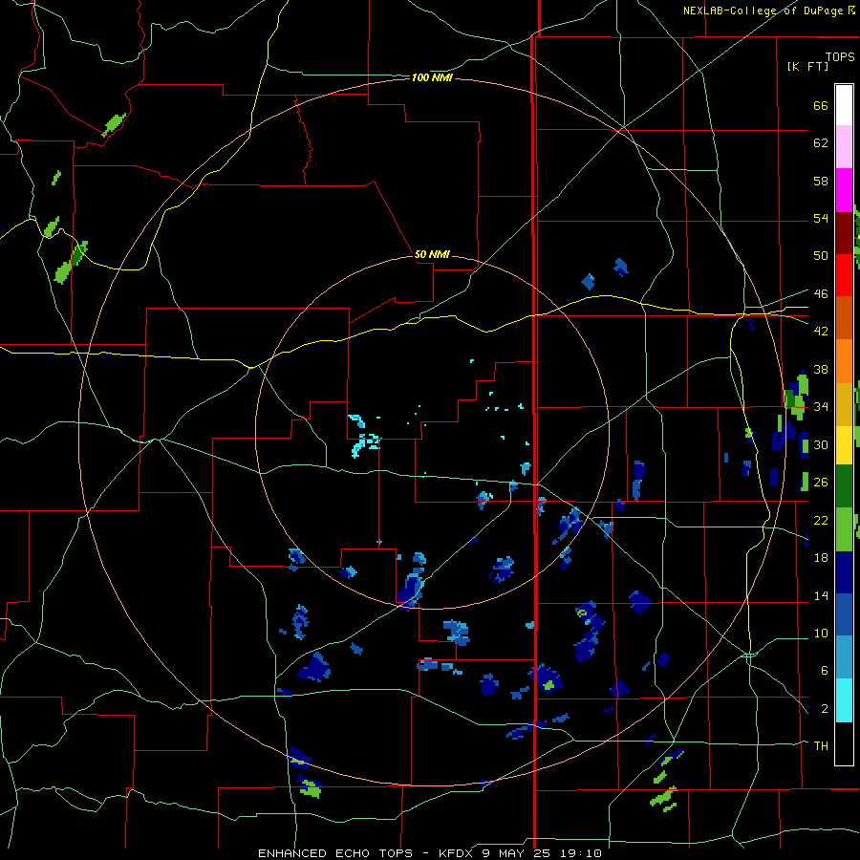Click the gold band between 38 and 34
The height and width of the screenshot is (860, 860).
click(844, 404)
